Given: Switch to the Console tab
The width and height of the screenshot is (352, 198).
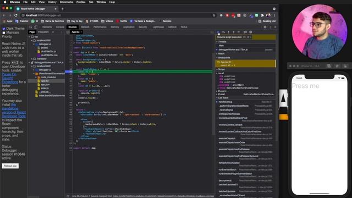Looking at the screenshot, I should 60,27.
